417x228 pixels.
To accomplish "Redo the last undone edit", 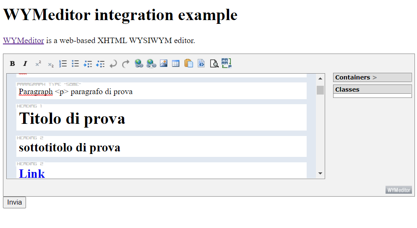I will pyautogui.click(x=125, y=64).
